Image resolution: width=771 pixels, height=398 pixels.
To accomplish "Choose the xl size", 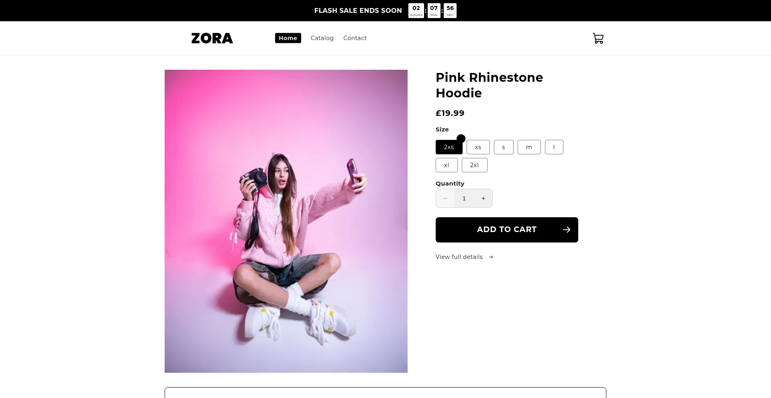I will [x=447, y=166].
